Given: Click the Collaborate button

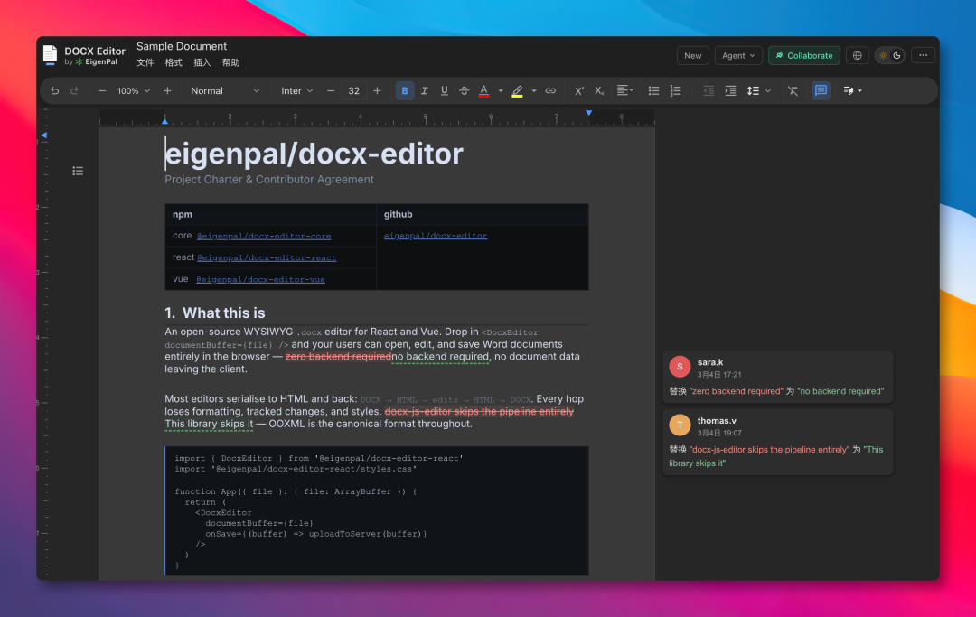Looking at the screenshot, I should (804, 55).
